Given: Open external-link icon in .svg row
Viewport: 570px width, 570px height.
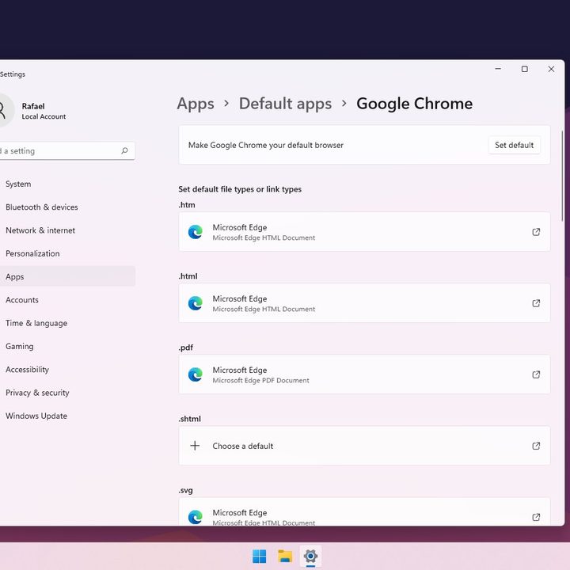Looking at the screenshot, I should [x=536, y=517].
